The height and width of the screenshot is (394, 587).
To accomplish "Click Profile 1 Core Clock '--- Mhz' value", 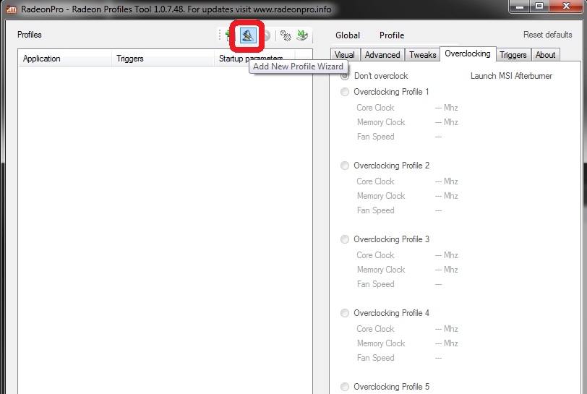I will [446, 108].
